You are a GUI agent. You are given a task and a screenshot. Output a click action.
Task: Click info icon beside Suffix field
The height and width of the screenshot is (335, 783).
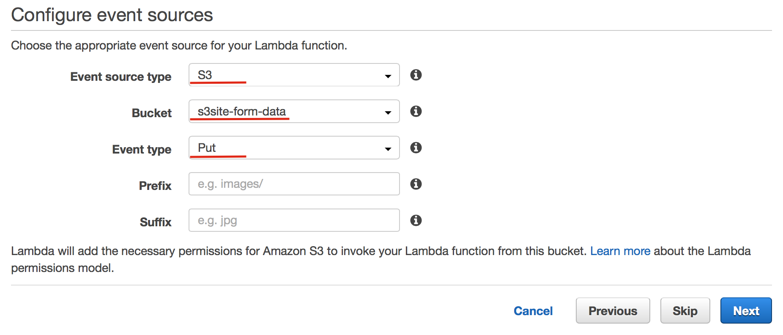[416, 220]
